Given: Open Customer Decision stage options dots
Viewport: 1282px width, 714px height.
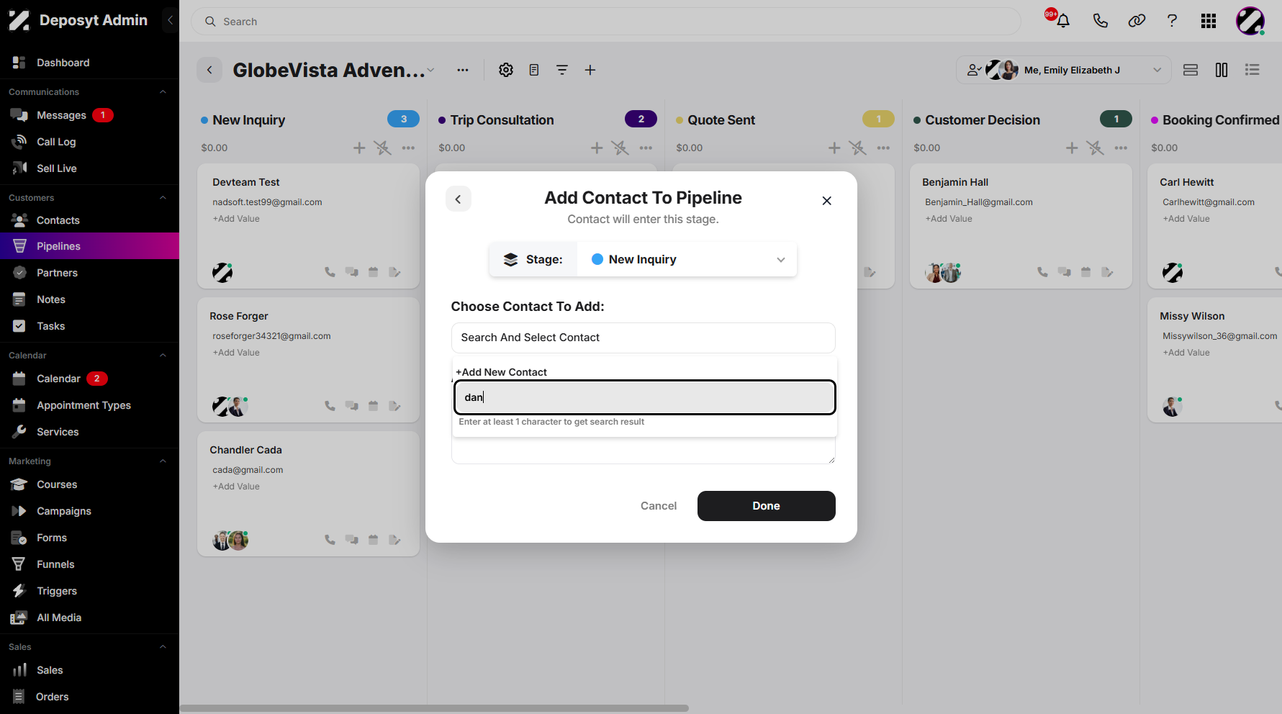Looking at the screenshot, I should 1121,148.
